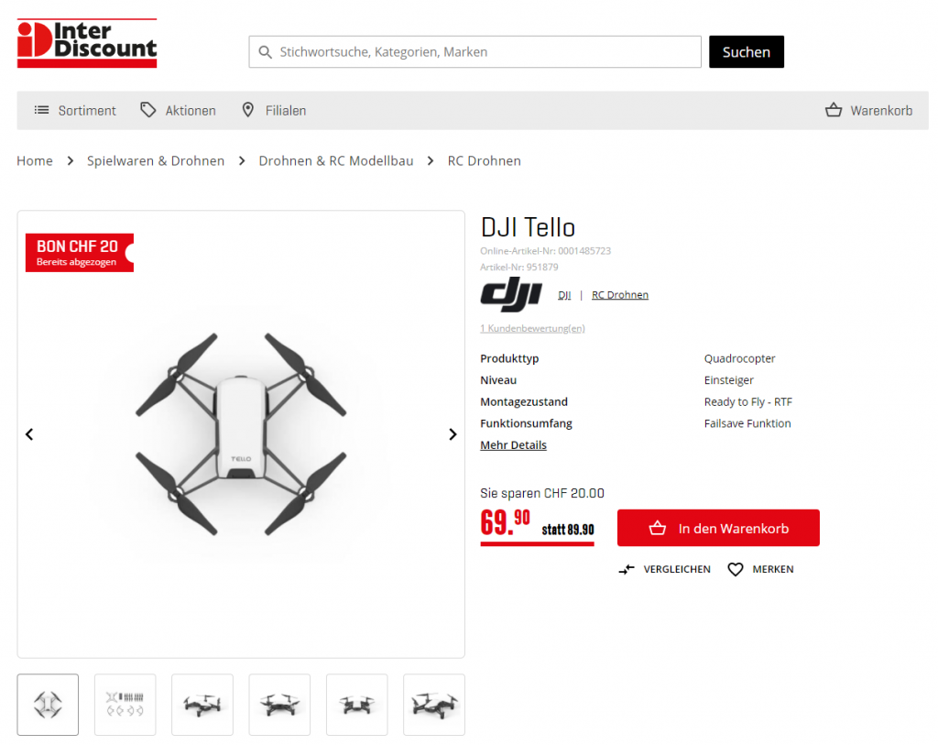Show previous product image with left arrow
Screen dimensions: 938x745
click(29, 434)
